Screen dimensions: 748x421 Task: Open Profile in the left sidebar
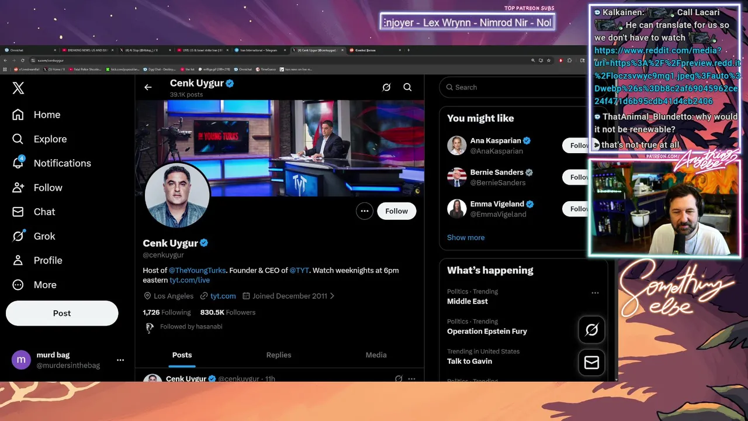pos(37,260)
